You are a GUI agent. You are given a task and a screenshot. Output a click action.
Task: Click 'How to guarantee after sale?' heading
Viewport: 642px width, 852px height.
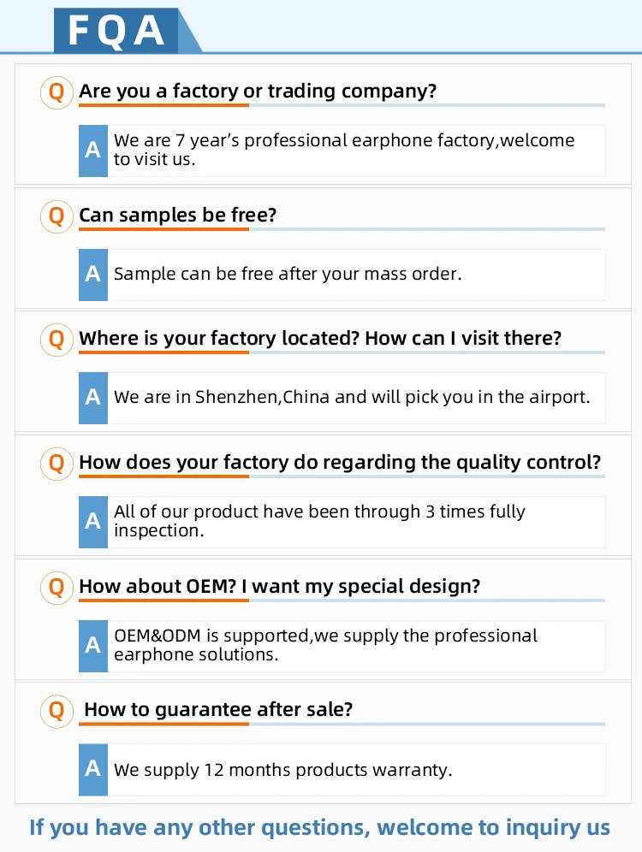coord(218,710)
